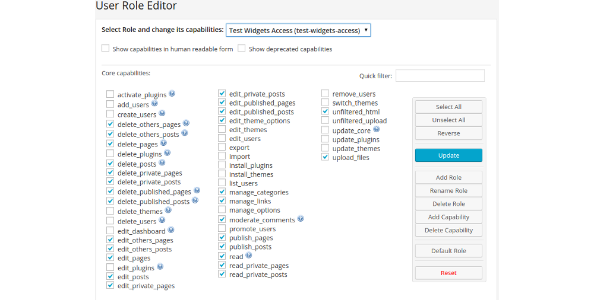This screenshot has height=300, width=594.
Task: Uncheck the manage_categories capability
Action: point(222,192)
